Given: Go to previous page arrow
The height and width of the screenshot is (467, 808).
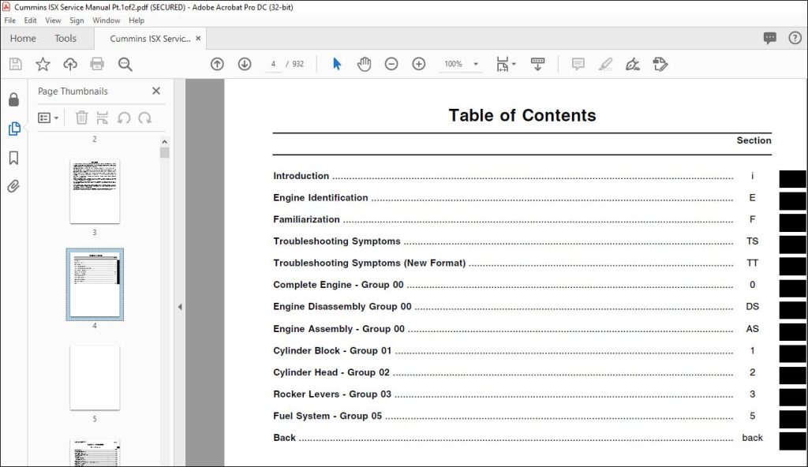Looking at the screenshot, I should pos(218,64).
